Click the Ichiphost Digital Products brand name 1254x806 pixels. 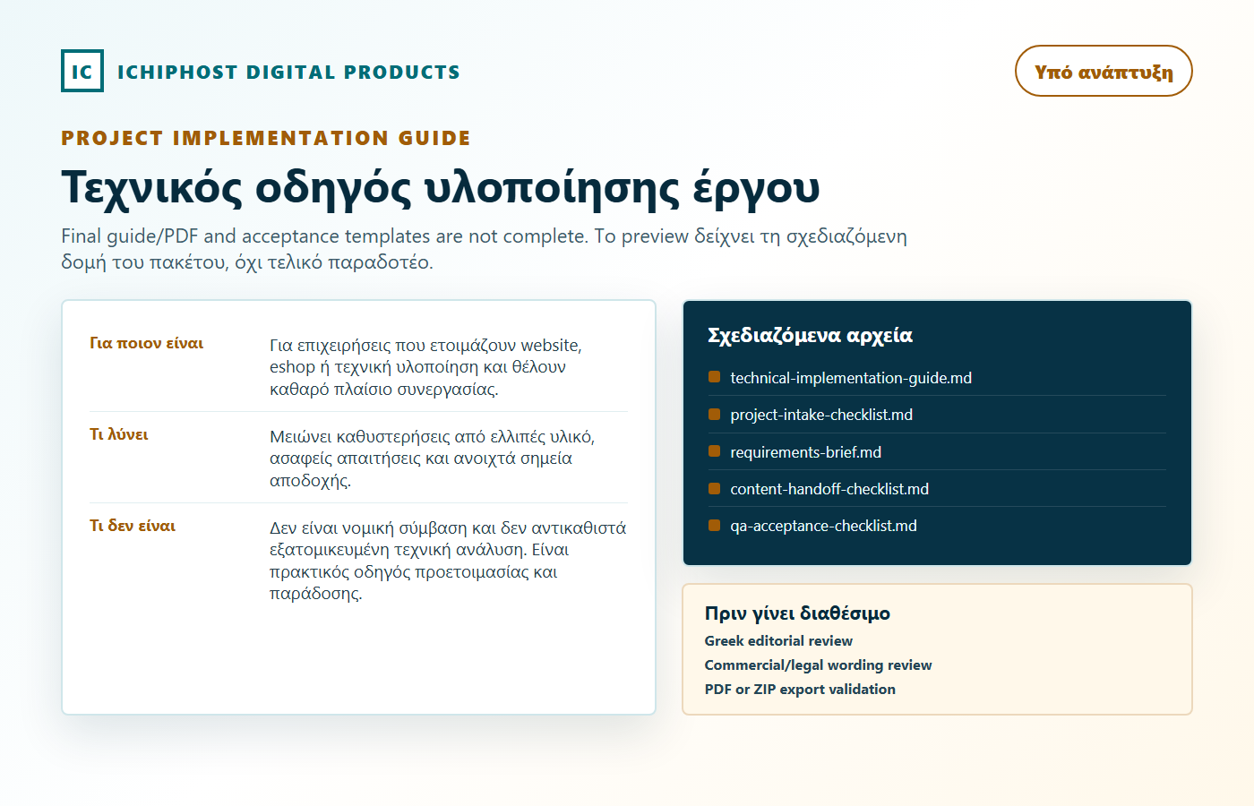[288, 73]
